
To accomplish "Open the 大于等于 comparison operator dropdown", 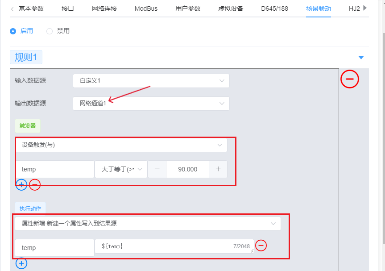I will pos(121,169).
